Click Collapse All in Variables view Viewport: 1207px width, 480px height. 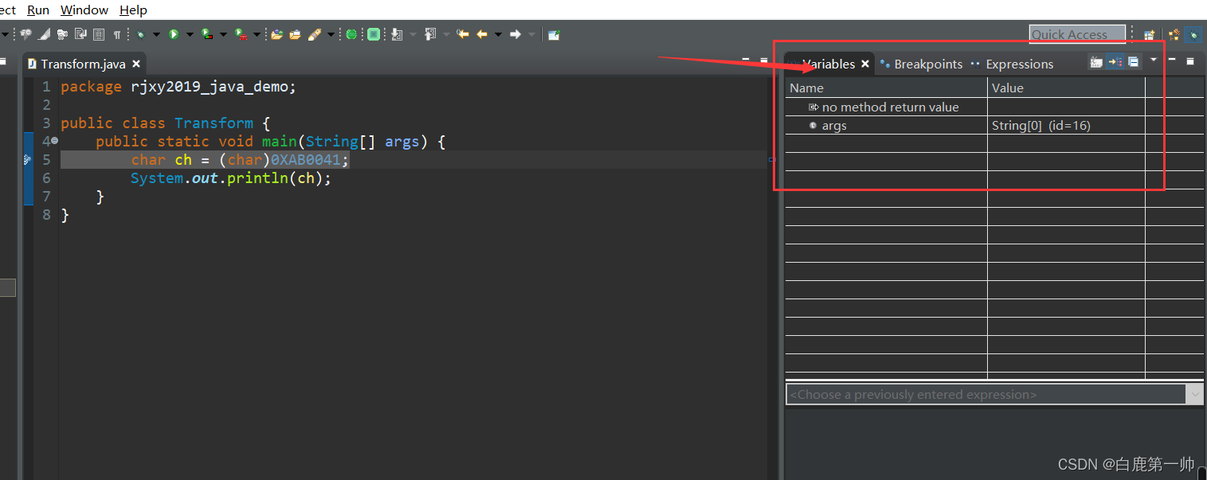1133,61
